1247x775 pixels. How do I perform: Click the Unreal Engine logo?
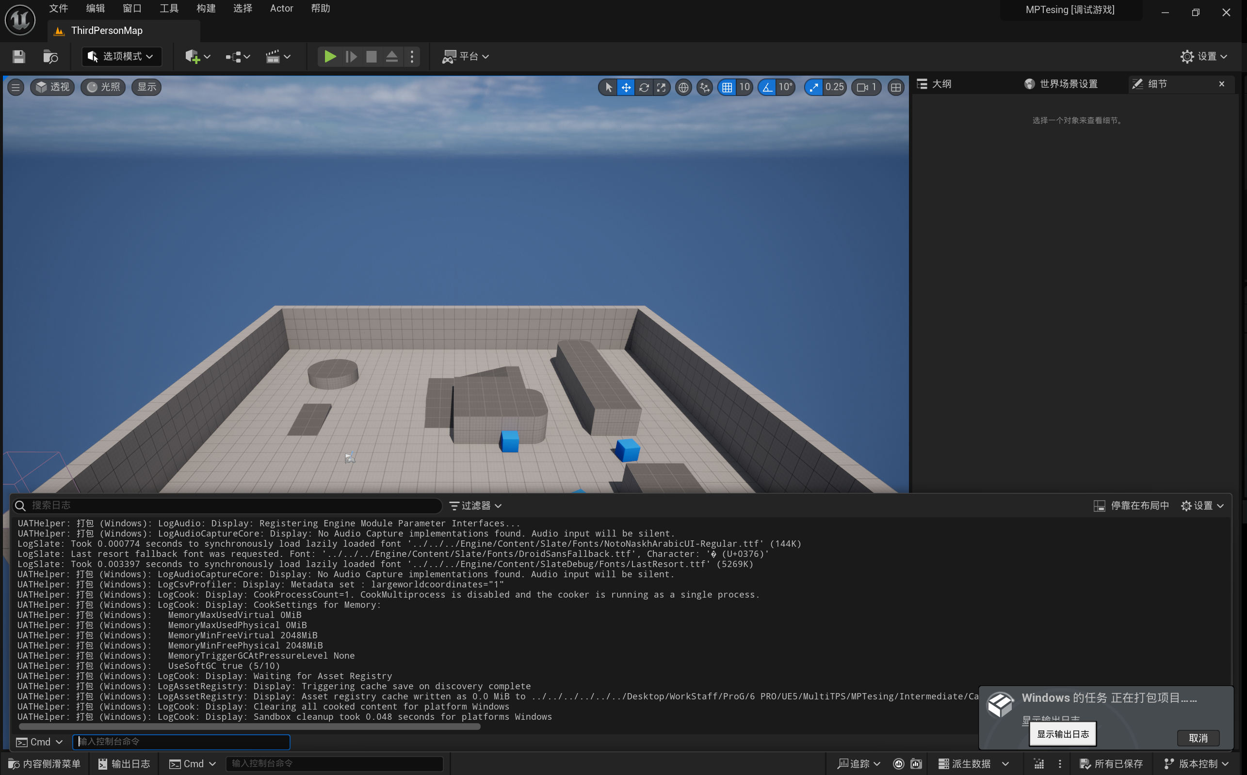pos(20,20)
